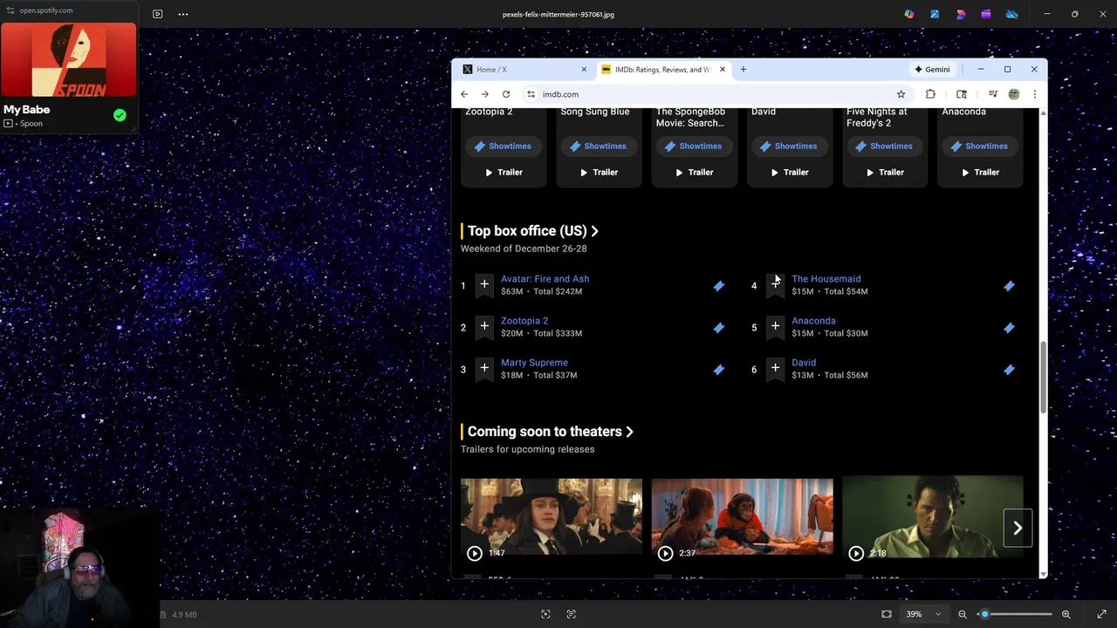Go back in Chrome
The height and width of the screenshot is (628, 1117).
[464, 94]
